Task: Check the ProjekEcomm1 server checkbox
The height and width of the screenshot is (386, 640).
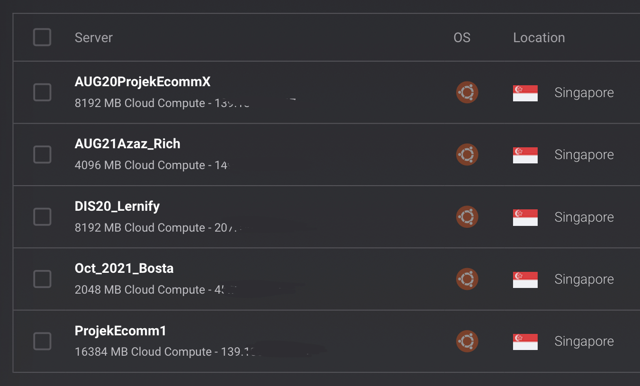Action: (x=42, y=341)
